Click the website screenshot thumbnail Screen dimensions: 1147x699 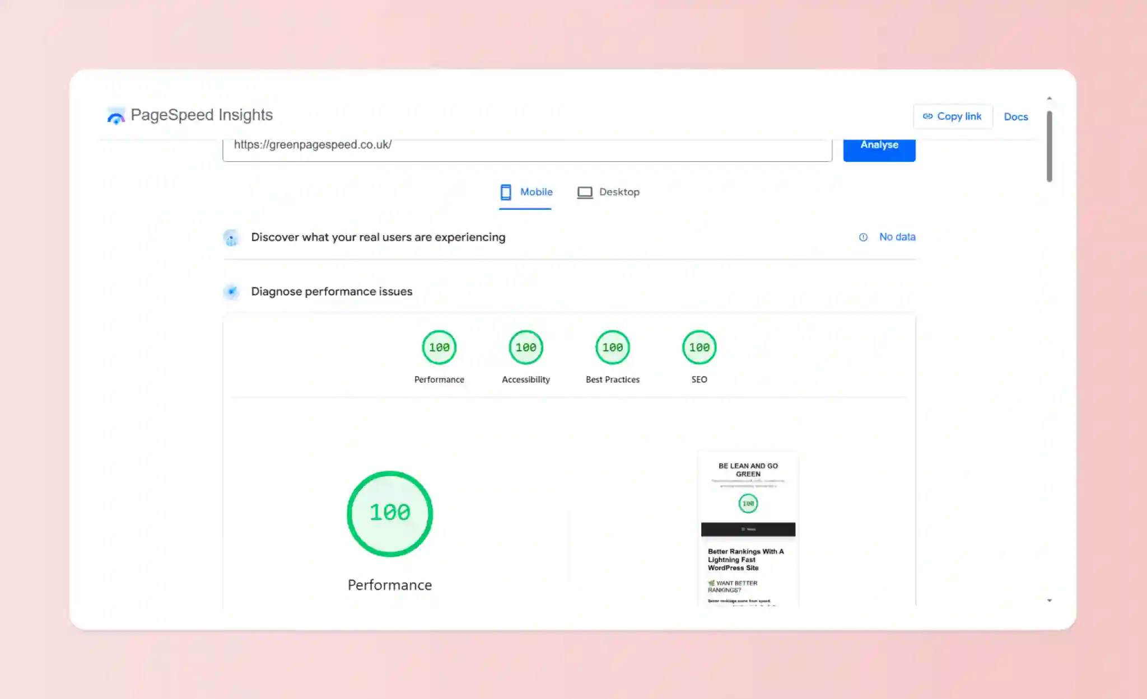[x=748, y=529]
